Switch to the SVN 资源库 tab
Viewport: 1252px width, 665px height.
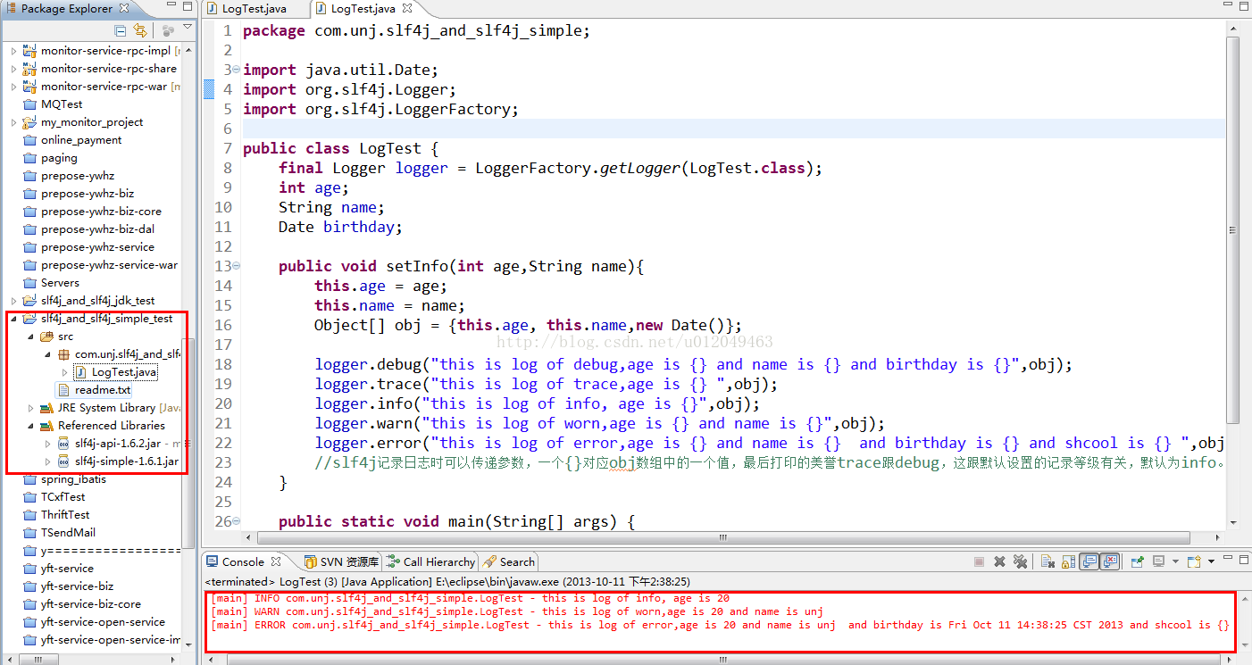pos(340,561)
